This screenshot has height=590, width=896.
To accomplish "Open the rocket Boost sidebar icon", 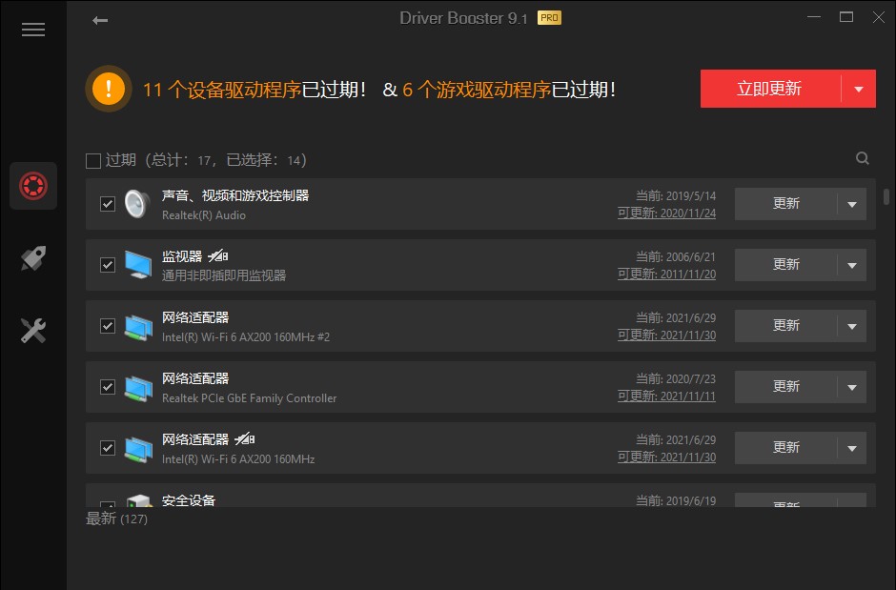I will tap(33, 258).
